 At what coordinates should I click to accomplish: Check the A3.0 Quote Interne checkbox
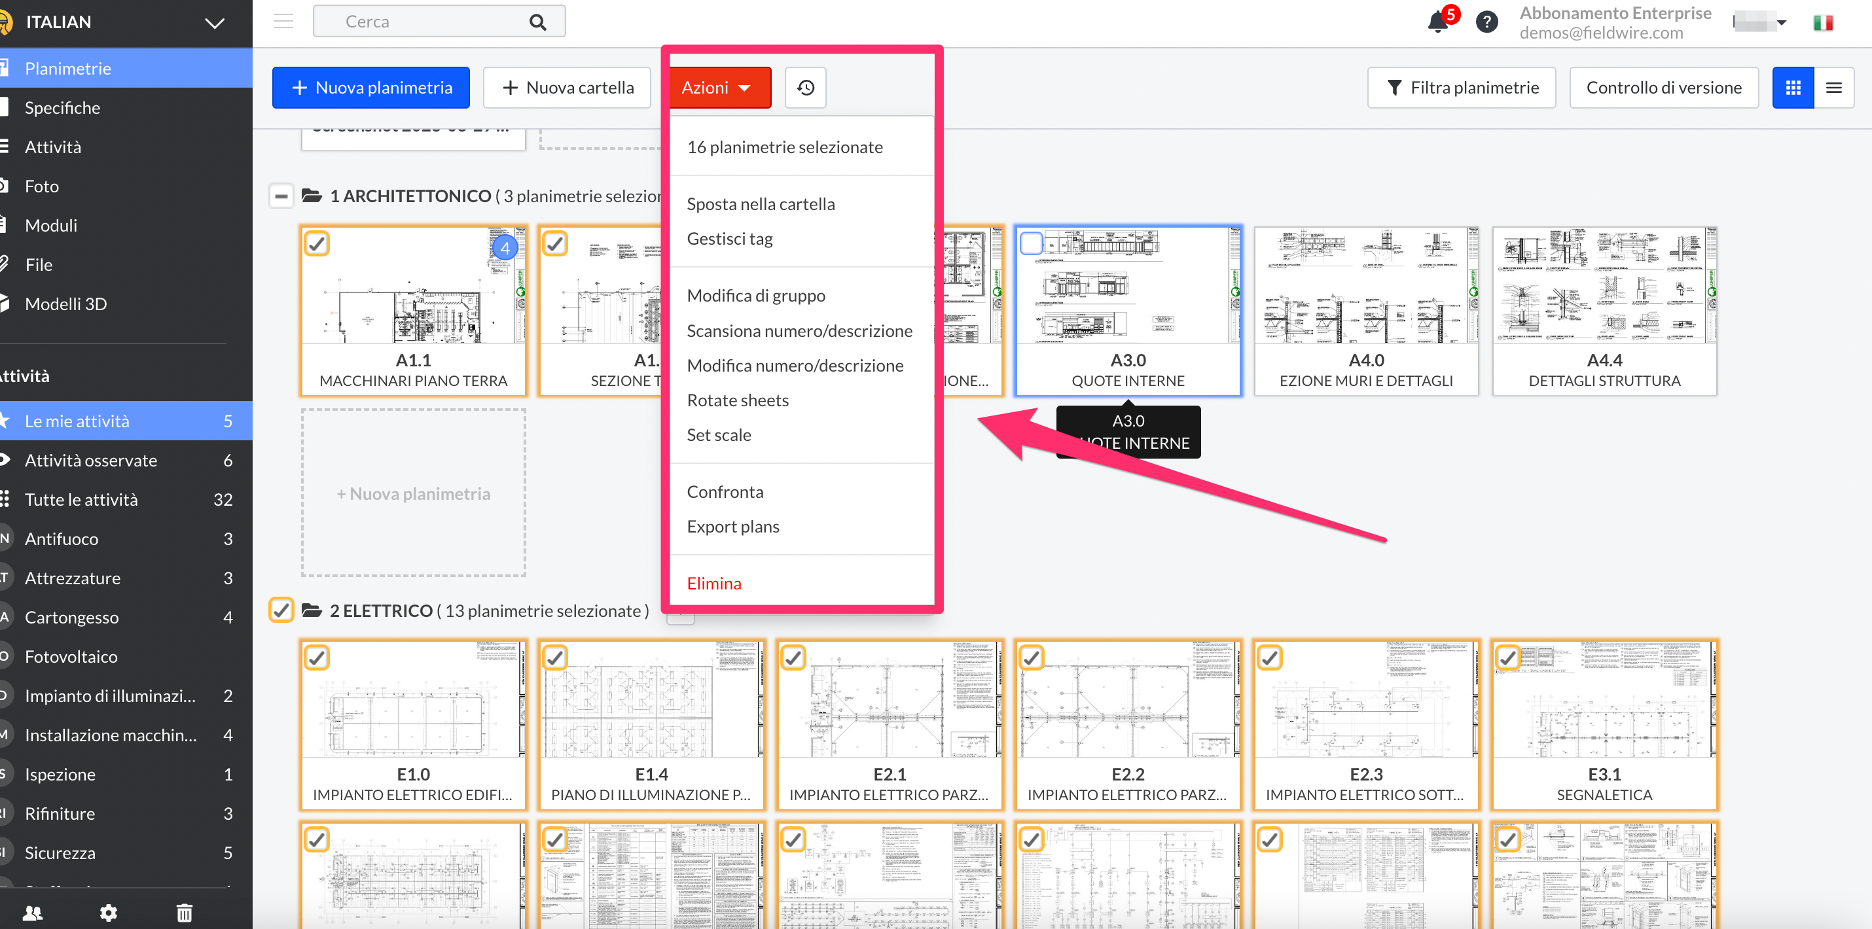[x=1031, y=243]
